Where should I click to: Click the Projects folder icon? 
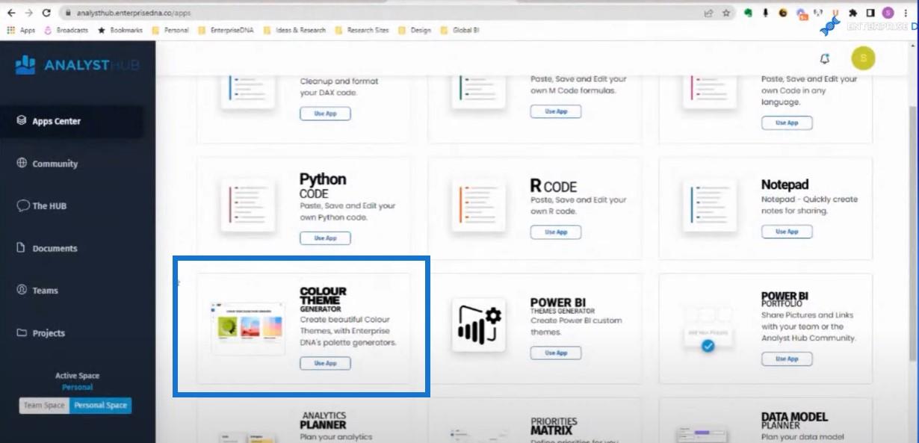click(x=22, y=332)
